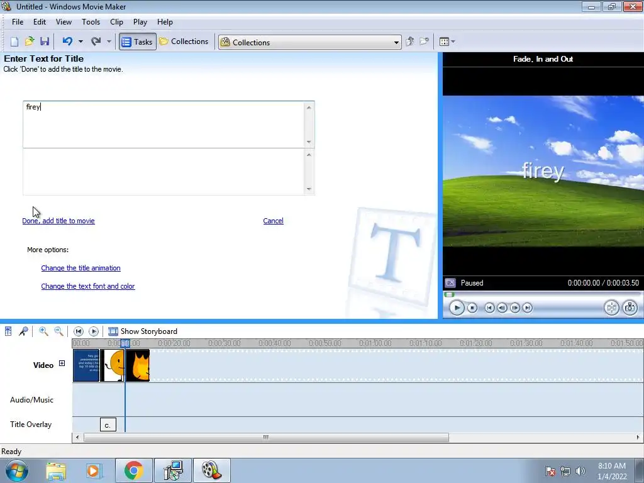Screen dimensions: 644x483
Task: Open the Tools menu
Action: pyautogui.click(x=91, y=22)
